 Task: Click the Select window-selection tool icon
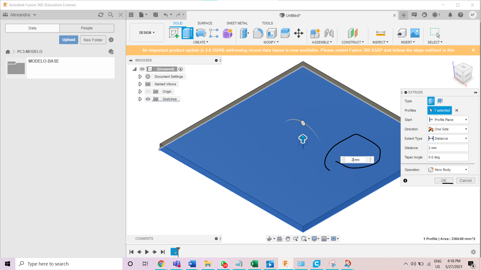coord(435,33)
